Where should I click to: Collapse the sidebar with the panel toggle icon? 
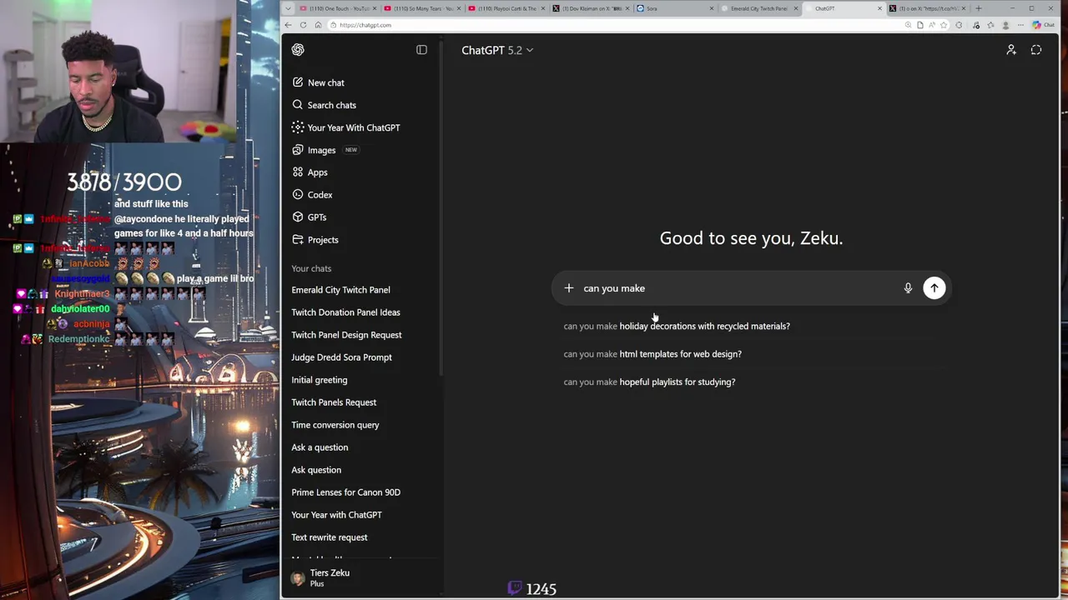(421, 50)
